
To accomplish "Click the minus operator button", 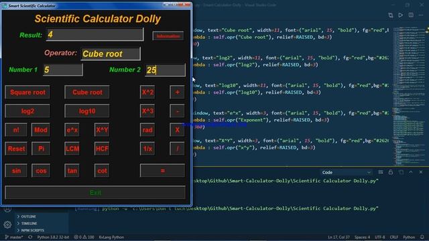I will [177, 111].
